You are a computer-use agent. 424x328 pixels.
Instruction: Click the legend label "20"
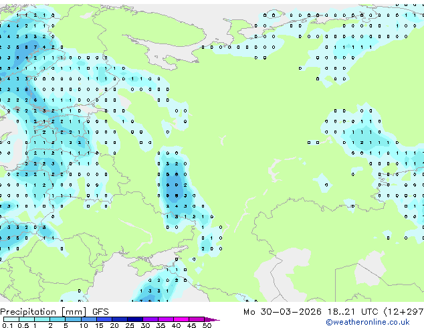(114, 325)
